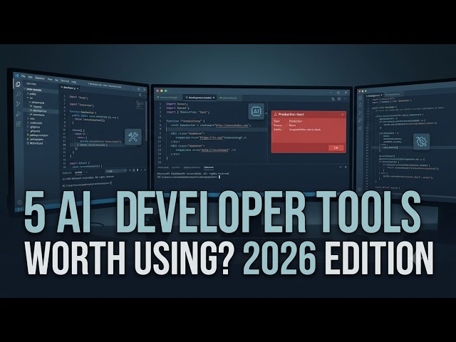Select the Problems panel tab, center monitor
Image resolution: width=456 pixels, height=342 pixels.
point(163,167)
